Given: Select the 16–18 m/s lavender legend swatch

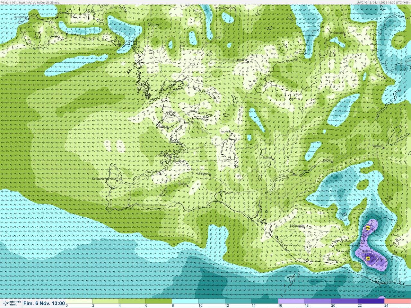Looking at the screenshot, I should click(x=292, y=301).
